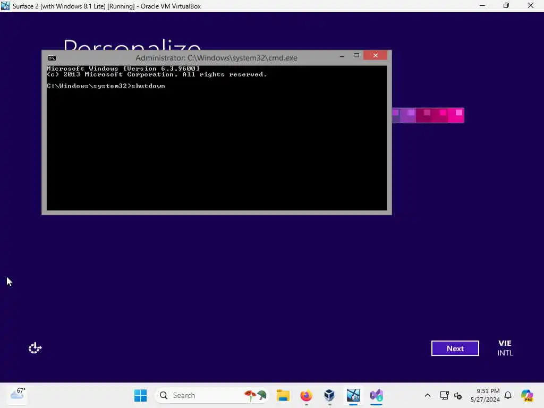Open the muted volume tray icon
Screen dimensions: 544x408
pos(457,395)
